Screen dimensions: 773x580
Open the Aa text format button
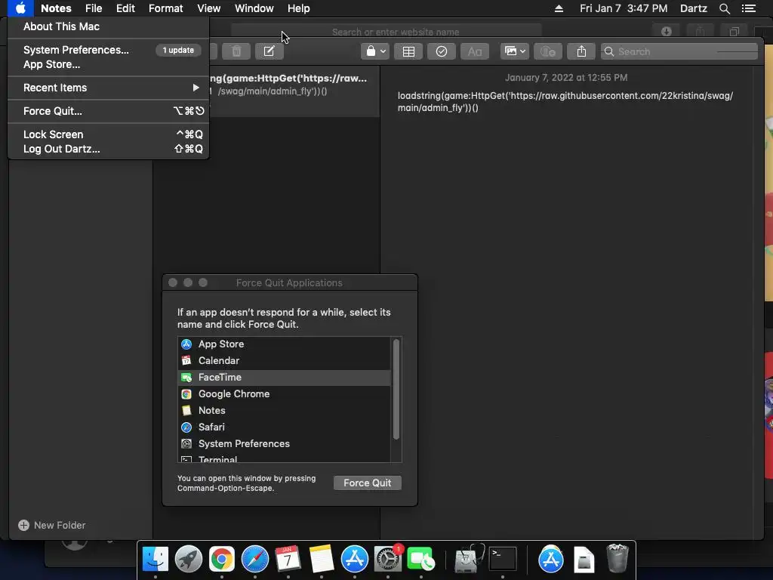(475, 51)
